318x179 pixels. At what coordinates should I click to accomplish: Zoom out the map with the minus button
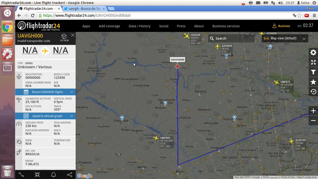click(313, 121)
